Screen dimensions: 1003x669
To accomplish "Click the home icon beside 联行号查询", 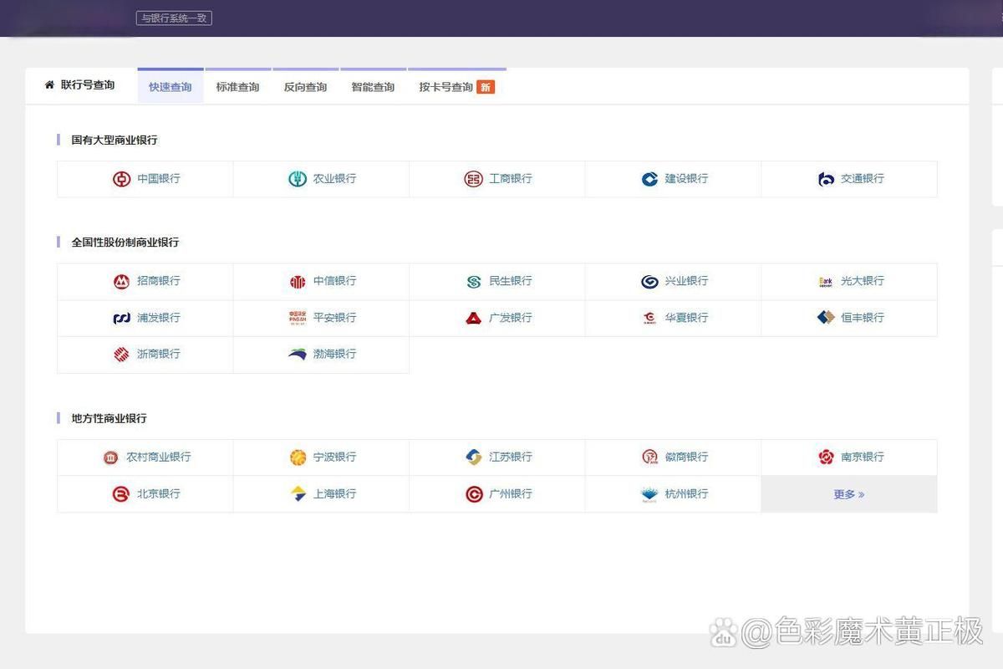I will tap(49, 84).
